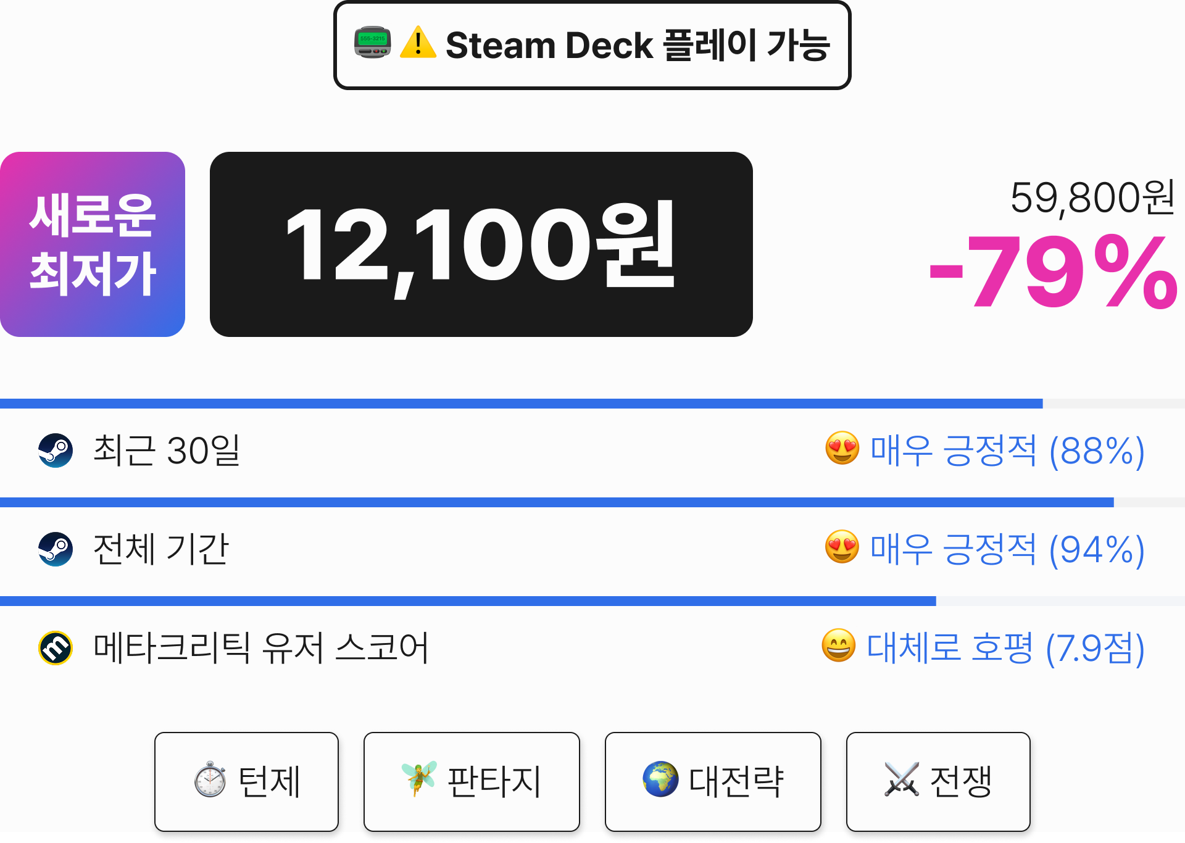
Task: Click the heart-eyes emoji next to 88% rating
Action: point(842,449)
